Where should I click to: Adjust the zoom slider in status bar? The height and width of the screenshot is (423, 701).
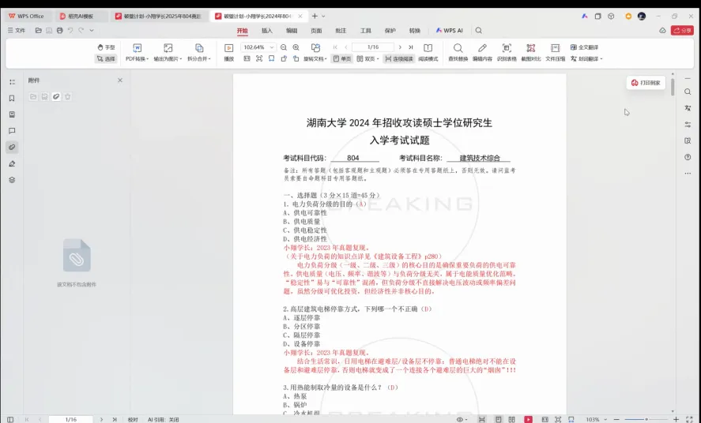tap(646, 419)
